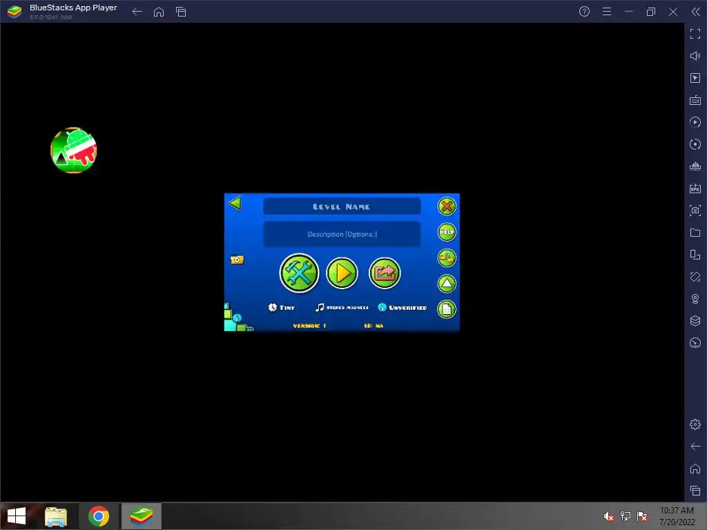Go back using the green arrow in game
The image size is (707, 530).
click(x=235, y=204)
